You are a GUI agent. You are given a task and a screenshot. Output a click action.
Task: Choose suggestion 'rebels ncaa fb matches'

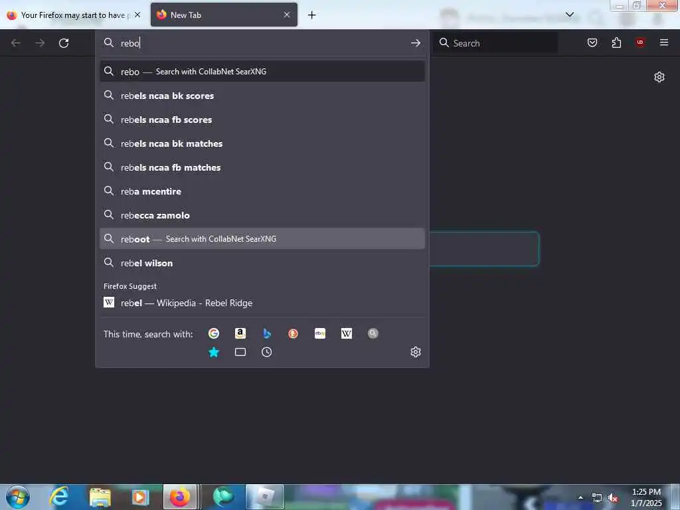point(262,167)
